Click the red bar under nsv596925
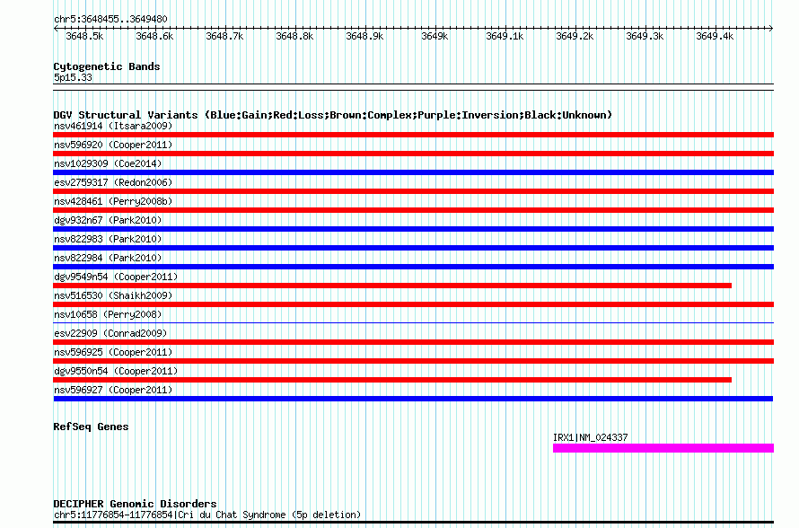 click(x=413, y=361)
